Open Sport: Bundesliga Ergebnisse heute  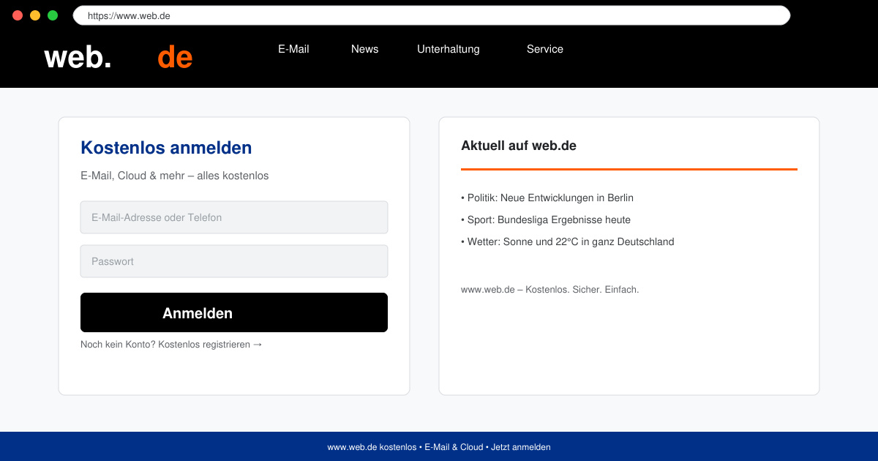click(546, 220)
